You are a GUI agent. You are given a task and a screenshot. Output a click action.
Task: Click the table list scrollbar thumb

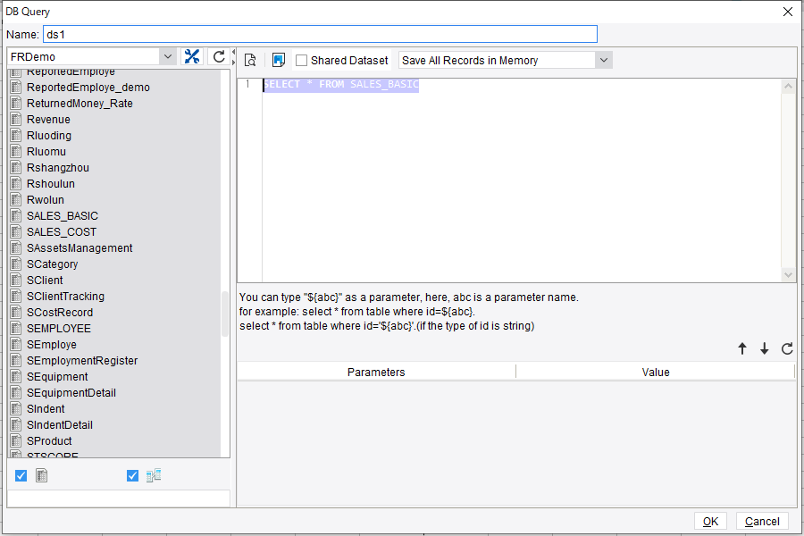(x=224, y=314)
